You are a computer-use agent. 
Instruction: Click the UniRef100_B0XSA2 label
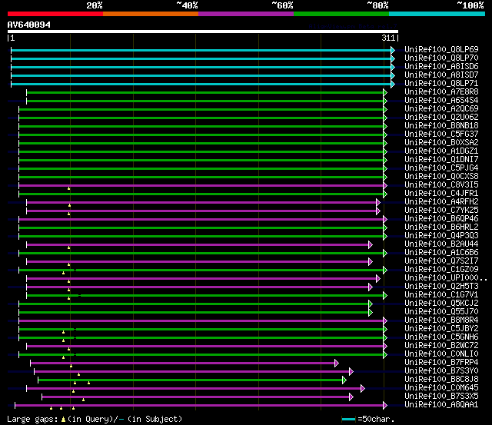click(x=441, y=143)
